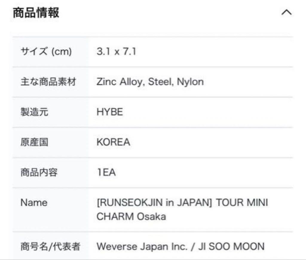Click the 1EA contents value
306x260 pixels.
[106, 173]
